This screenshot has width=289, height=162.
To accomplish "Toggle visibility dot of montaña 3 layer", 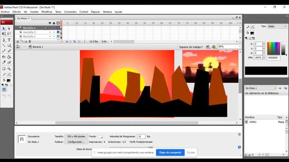I will click(x=50, y=32).
